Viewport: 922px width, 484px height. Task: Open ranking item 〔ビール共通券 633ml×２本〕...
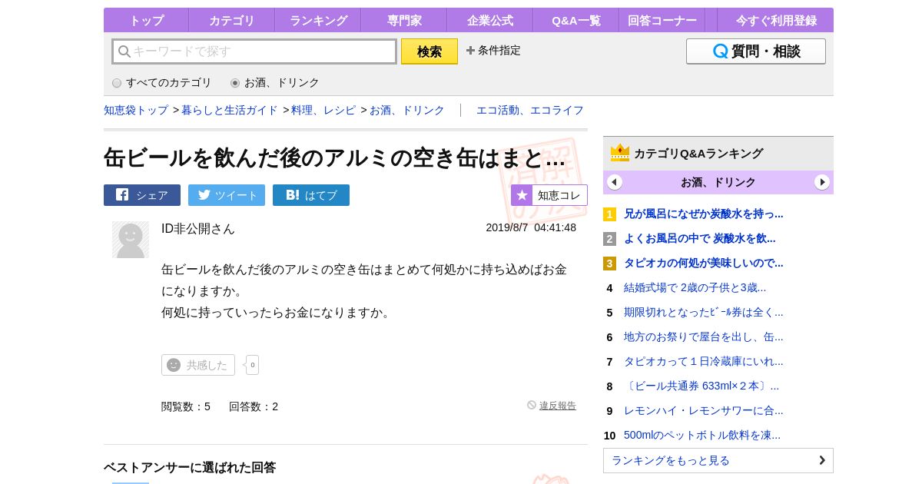click(x=701, y=386)
